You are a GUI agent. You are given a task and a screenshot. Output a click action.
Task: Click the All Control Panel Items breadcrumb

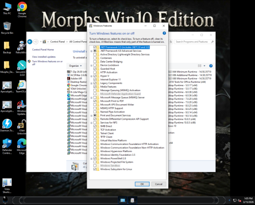pos(78,42)
